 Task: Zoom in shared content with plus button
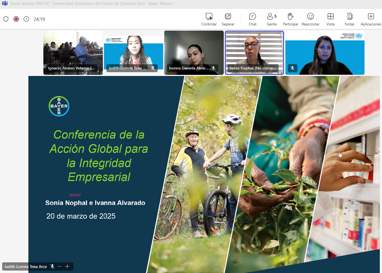67,266
